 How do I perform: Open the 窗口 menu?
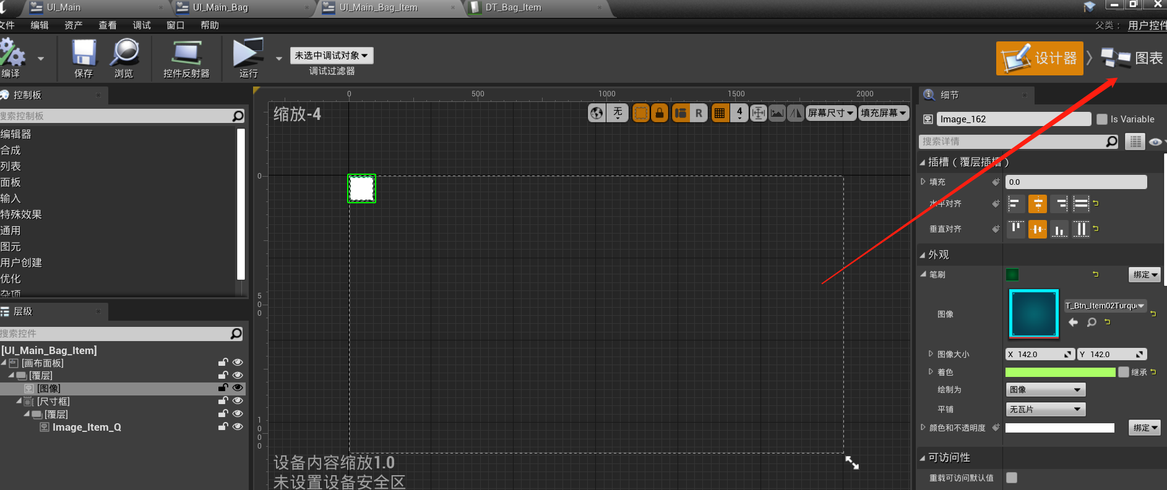pos(176,25)
